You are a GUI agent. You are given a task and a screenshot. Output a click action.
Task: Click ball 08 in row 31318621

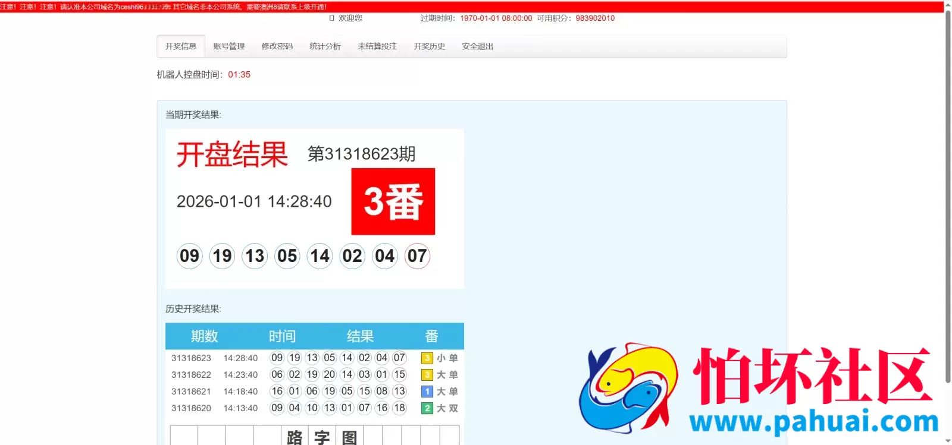point(382,392)
